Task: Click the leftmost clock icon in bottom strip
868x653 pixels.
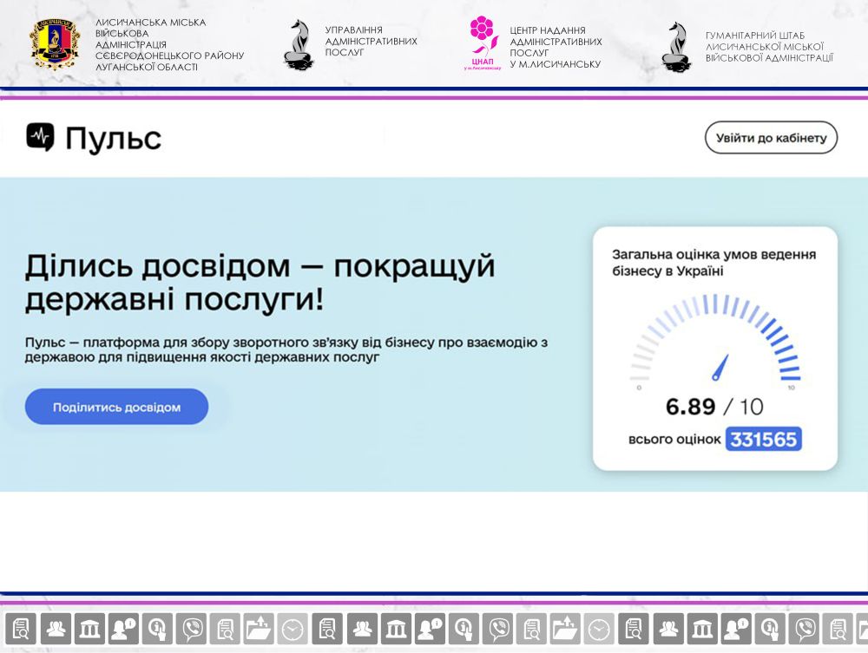Action: click(x=293, y=628)
